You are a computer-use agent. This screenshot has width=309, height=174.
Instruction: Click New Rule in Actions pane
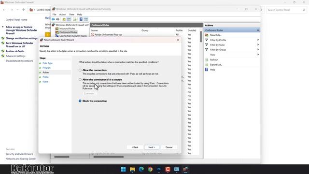coord(216,35)
